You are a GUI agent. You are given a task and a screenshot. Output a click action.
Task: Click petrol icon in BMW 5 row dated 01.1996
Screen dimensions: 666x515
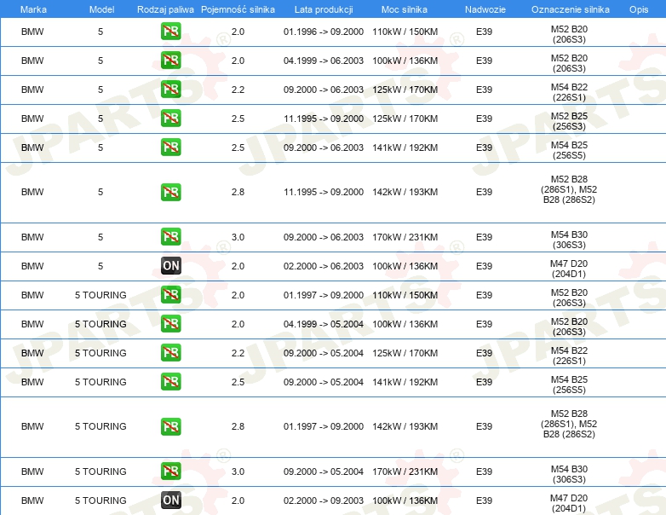(x=170, y=32)
